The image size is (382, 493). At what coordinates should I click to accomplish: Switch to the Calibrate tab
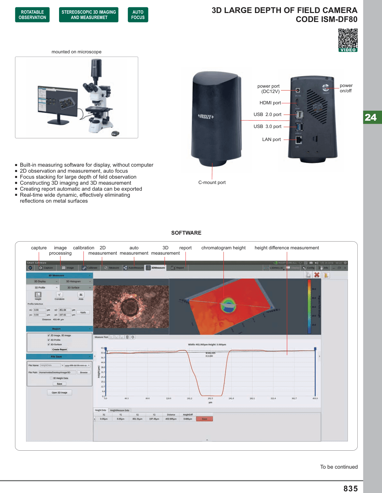click(x=90, y=268)
